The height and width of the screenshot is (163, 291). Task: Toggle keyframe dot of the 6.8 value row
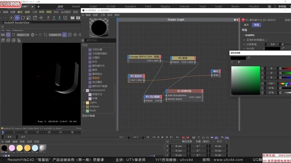244,44
